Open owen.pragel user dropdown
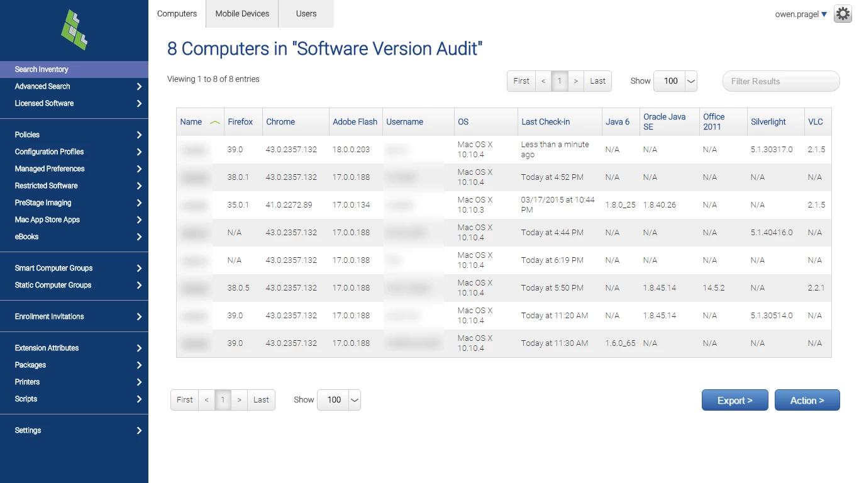 tap(801, 14)
